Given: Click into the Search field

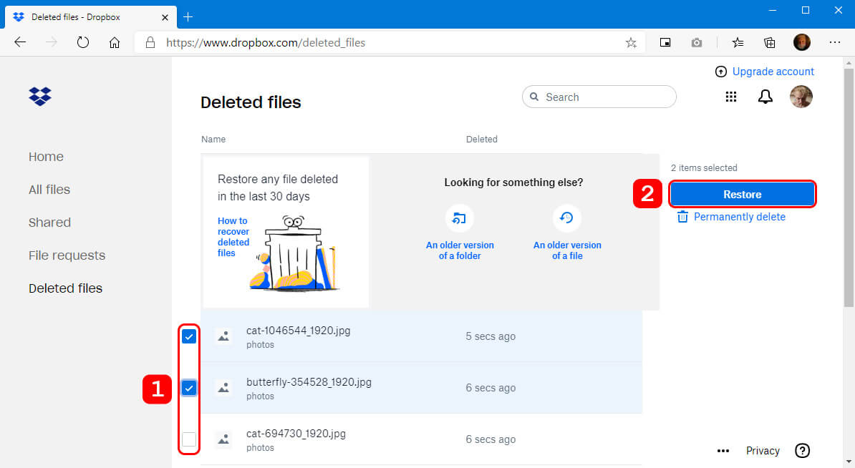Looking at the screenshot, I should pos(605,97).
